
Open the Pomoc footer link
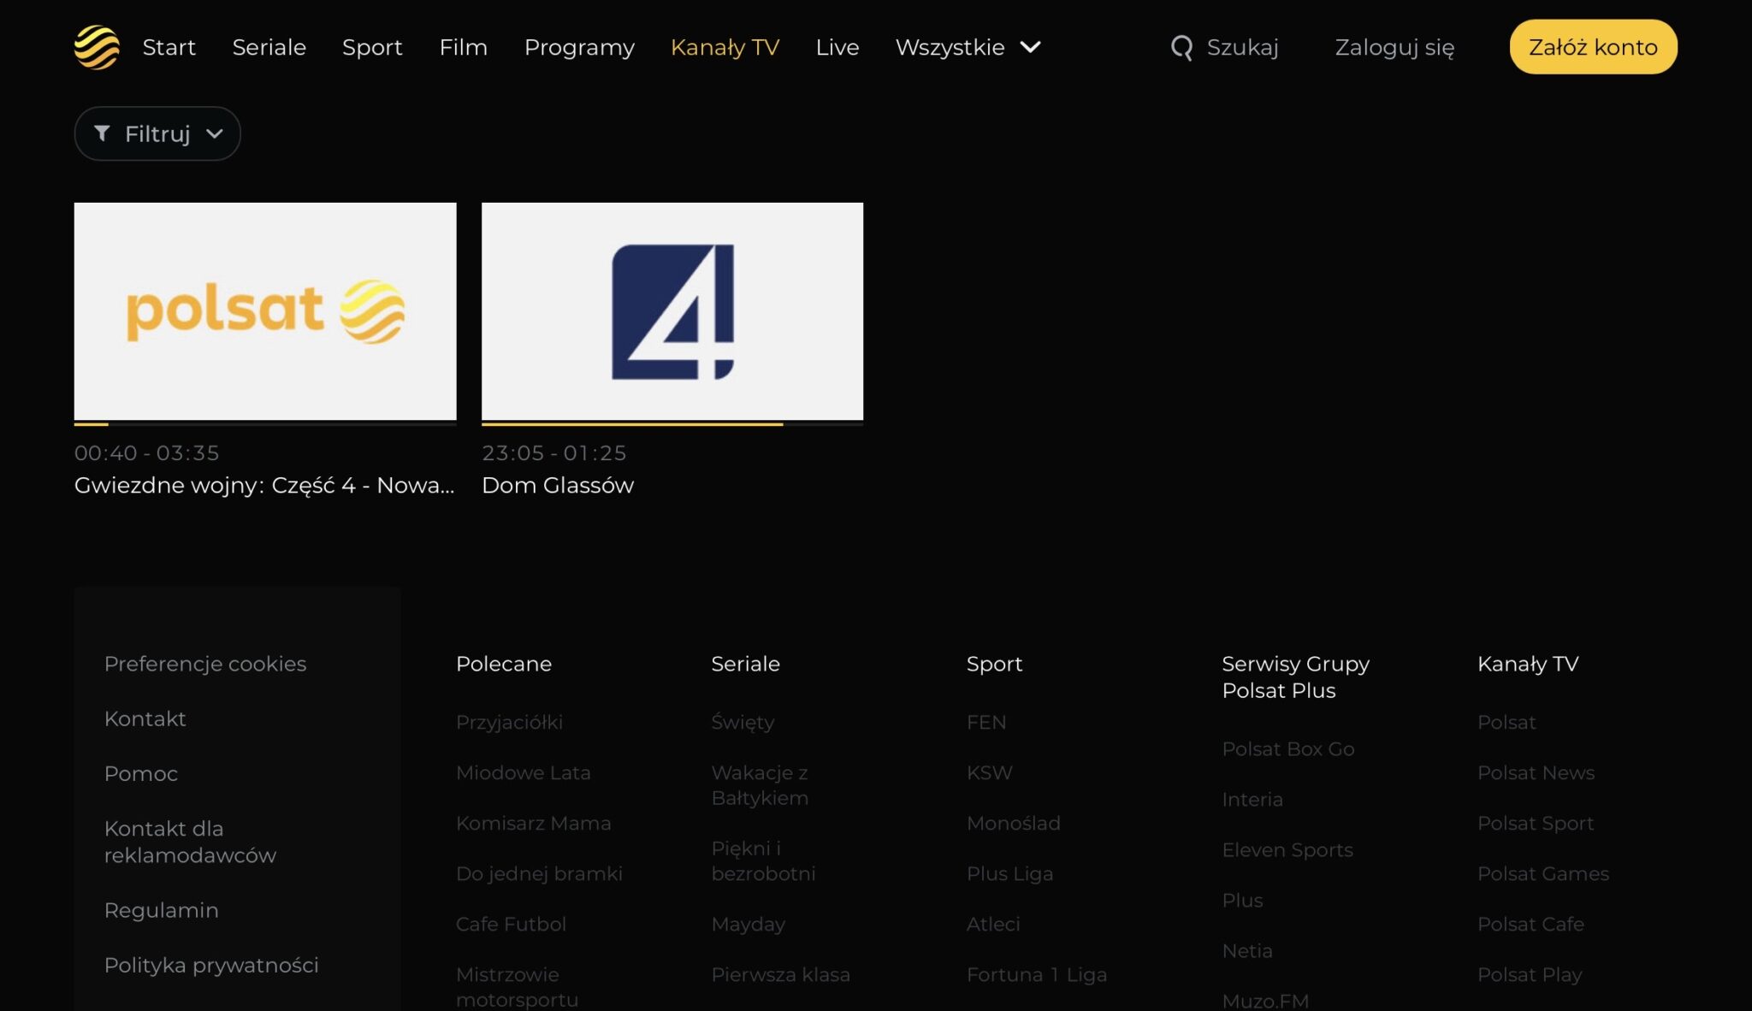tap(141, 773)
